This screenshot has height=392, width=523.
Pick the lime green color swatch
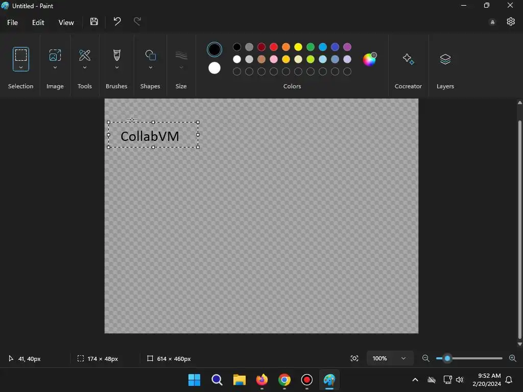click(x=310, y=59)
